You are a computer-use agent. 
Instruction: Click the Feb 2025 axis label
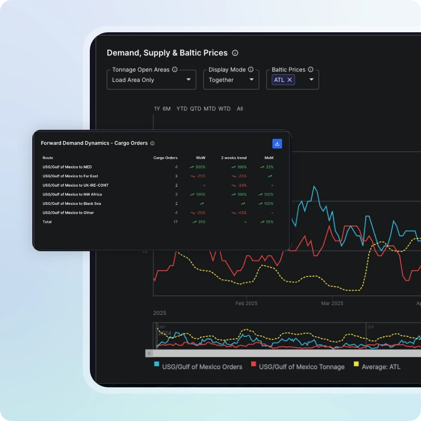pyautogui.click(x=247, y=303)
